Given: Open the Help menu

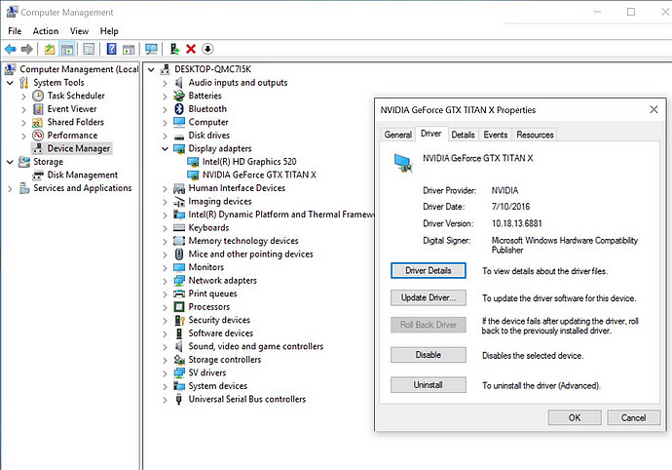Looking at the screenshot, I should [x=109, y=31].
